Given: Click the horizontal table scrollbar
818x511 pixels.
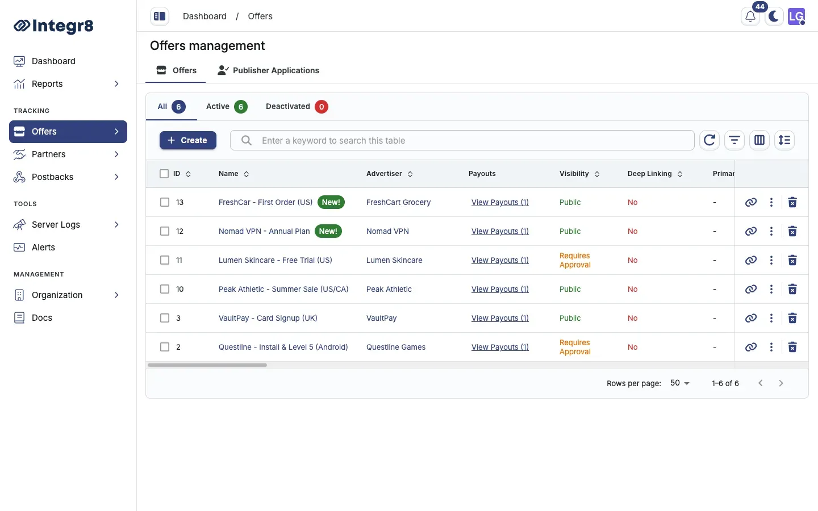Looking at the screenshot, I should (x=207, y=365).
